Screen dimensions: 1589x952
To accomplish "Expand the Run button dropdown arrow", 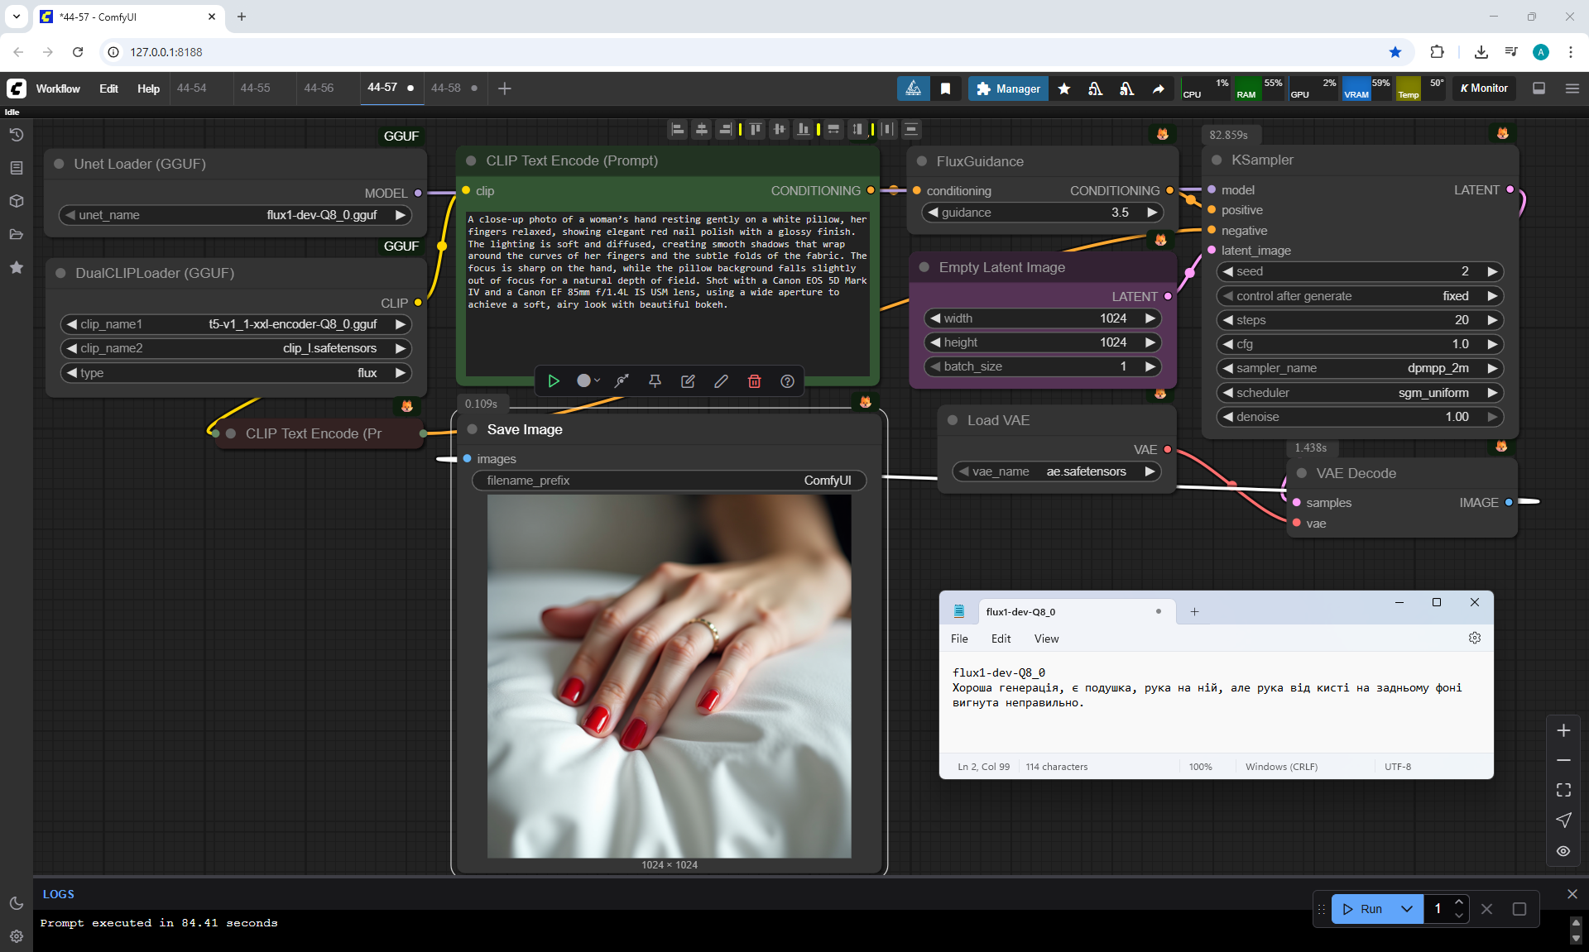I will pos(1407,909).
